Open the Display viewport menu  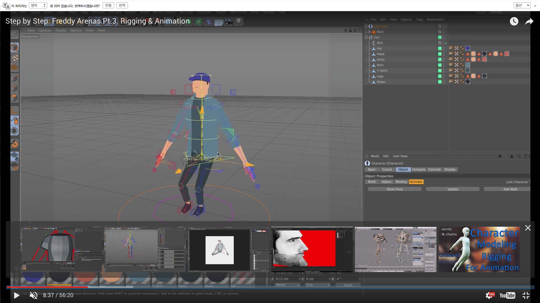click(61, 30)
